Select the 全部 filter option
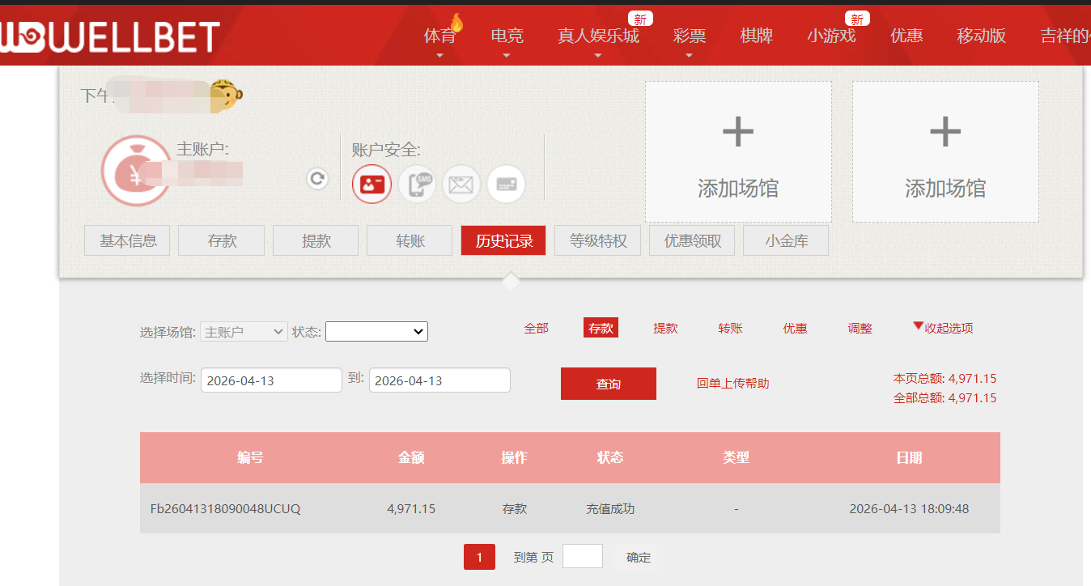Image resolution: width=1091 pixels, height=586 pixels. pos(537,328)
